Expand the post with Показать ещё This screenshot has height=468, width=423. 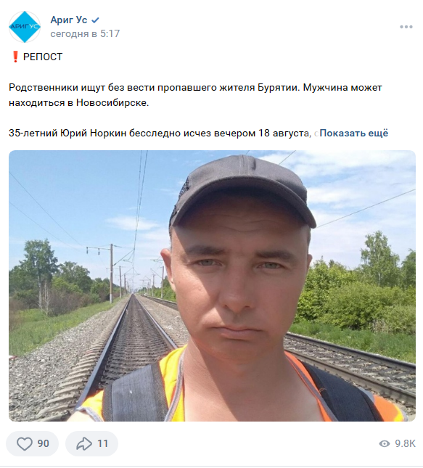pyautogui.click(x=354, y=133)
